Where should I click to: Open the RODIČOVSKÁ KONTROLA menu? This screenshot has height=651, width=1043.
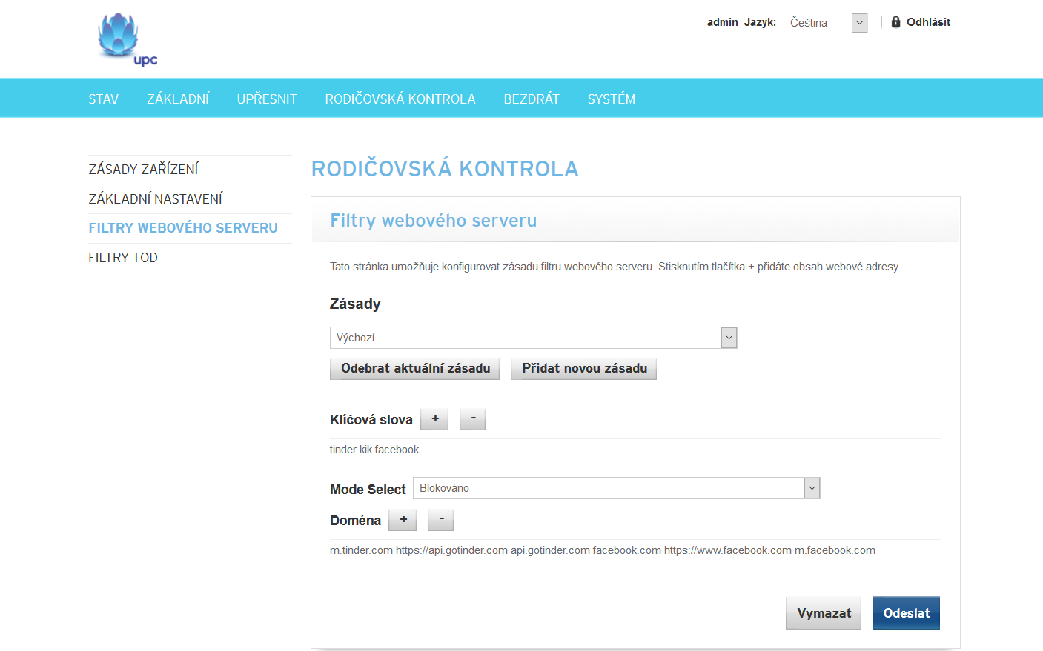400,99
